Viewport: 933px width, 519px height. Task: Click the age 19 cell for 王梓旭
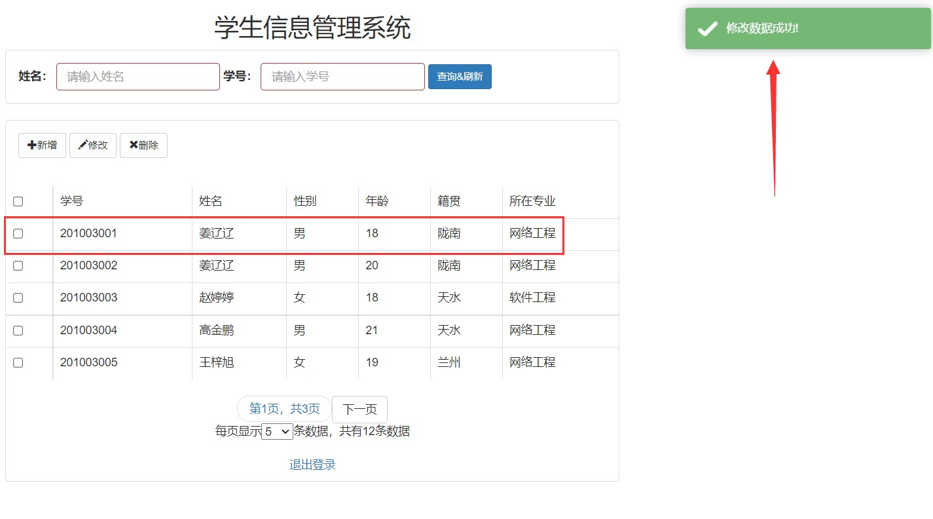(372, 362)
